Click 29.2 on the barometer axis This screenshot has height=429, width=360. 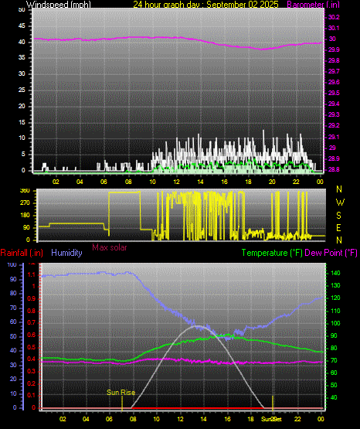(334, 125)
